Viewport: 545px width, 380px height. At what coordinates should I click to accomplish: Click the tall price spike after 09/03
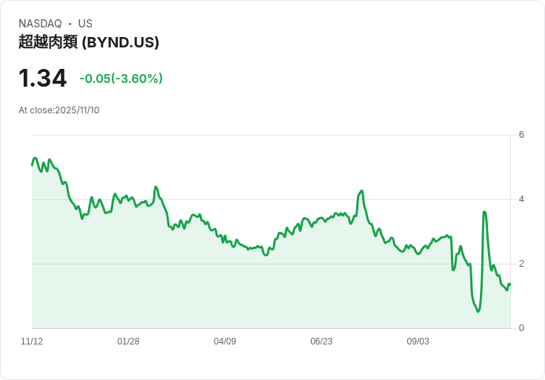tap(484, 212)
